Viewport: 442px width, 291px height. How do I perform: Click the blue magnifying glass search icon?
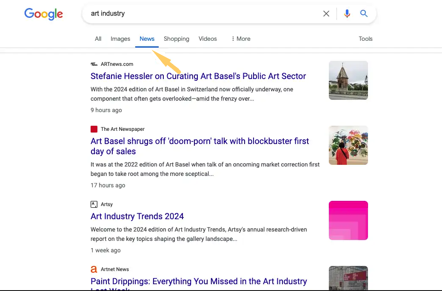pyautogui.click(x=364, y=14)
